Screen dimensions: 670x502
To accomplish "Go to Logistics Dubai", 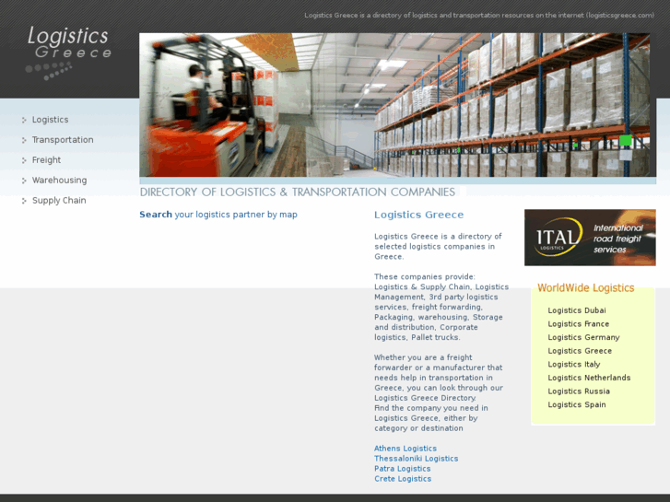I will 577,310.
